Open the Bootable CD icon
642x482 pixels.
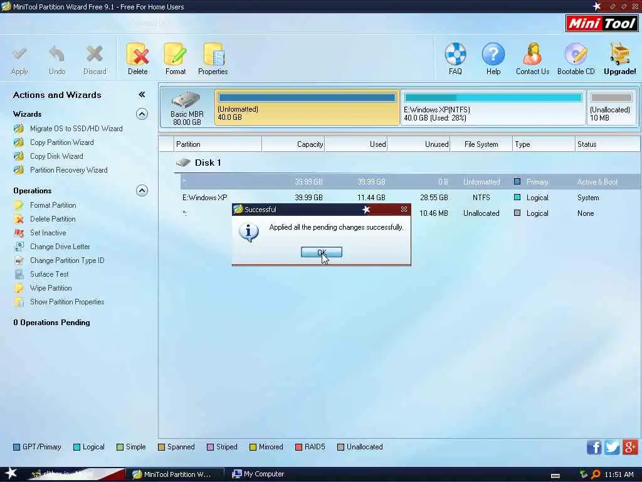(576, 54)
